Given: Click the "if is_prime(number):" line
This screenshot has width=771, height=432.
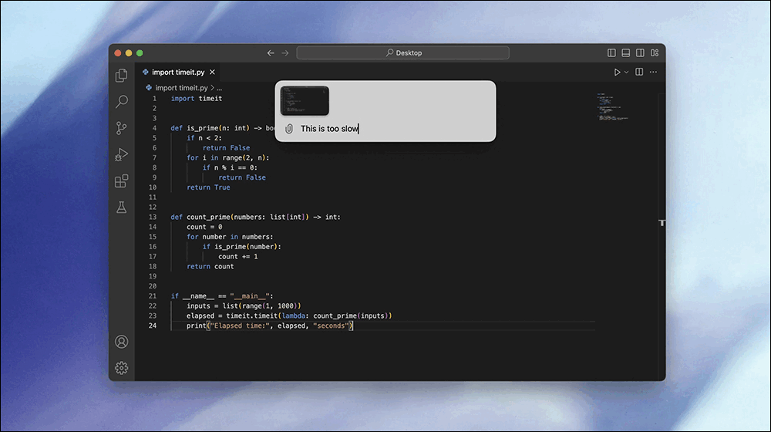Looking at the screenshot, I should [x=241, y=247].
